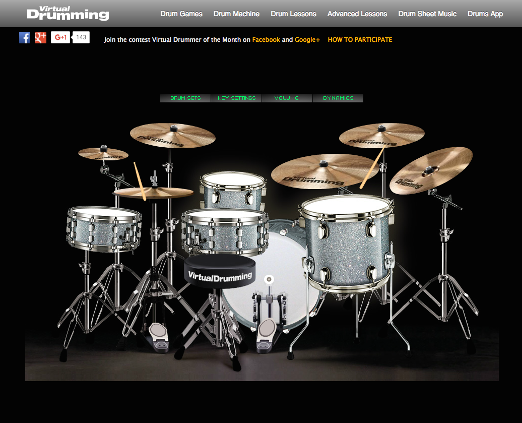Hit the hi-hat cymbals
This screenshot has width=522, height=423.
[155, 193]
